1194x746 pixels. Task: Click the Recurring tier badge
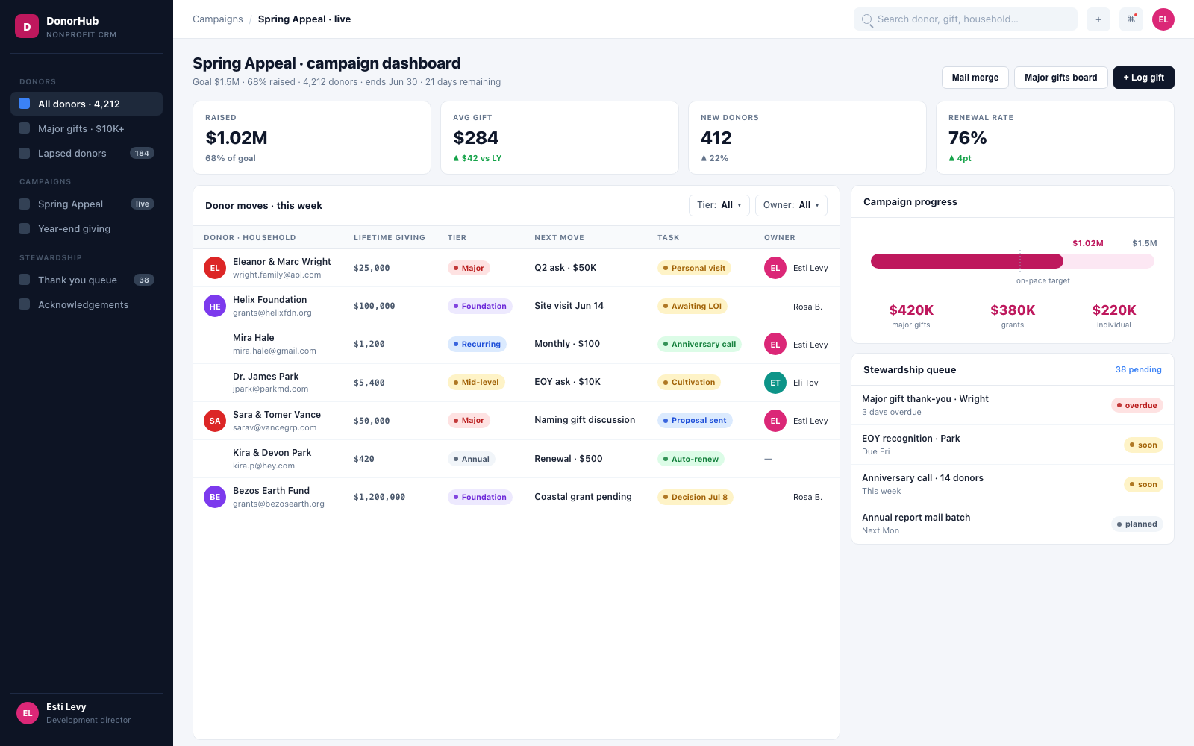pyautogui.click(x=477, y=344)
